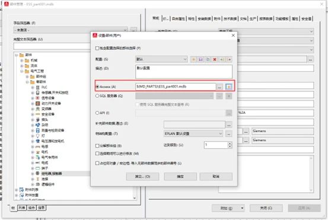Click the electrical engineering folder icon in the tree
This screenshot has width=328, height=220.
(x=27, y=71)
